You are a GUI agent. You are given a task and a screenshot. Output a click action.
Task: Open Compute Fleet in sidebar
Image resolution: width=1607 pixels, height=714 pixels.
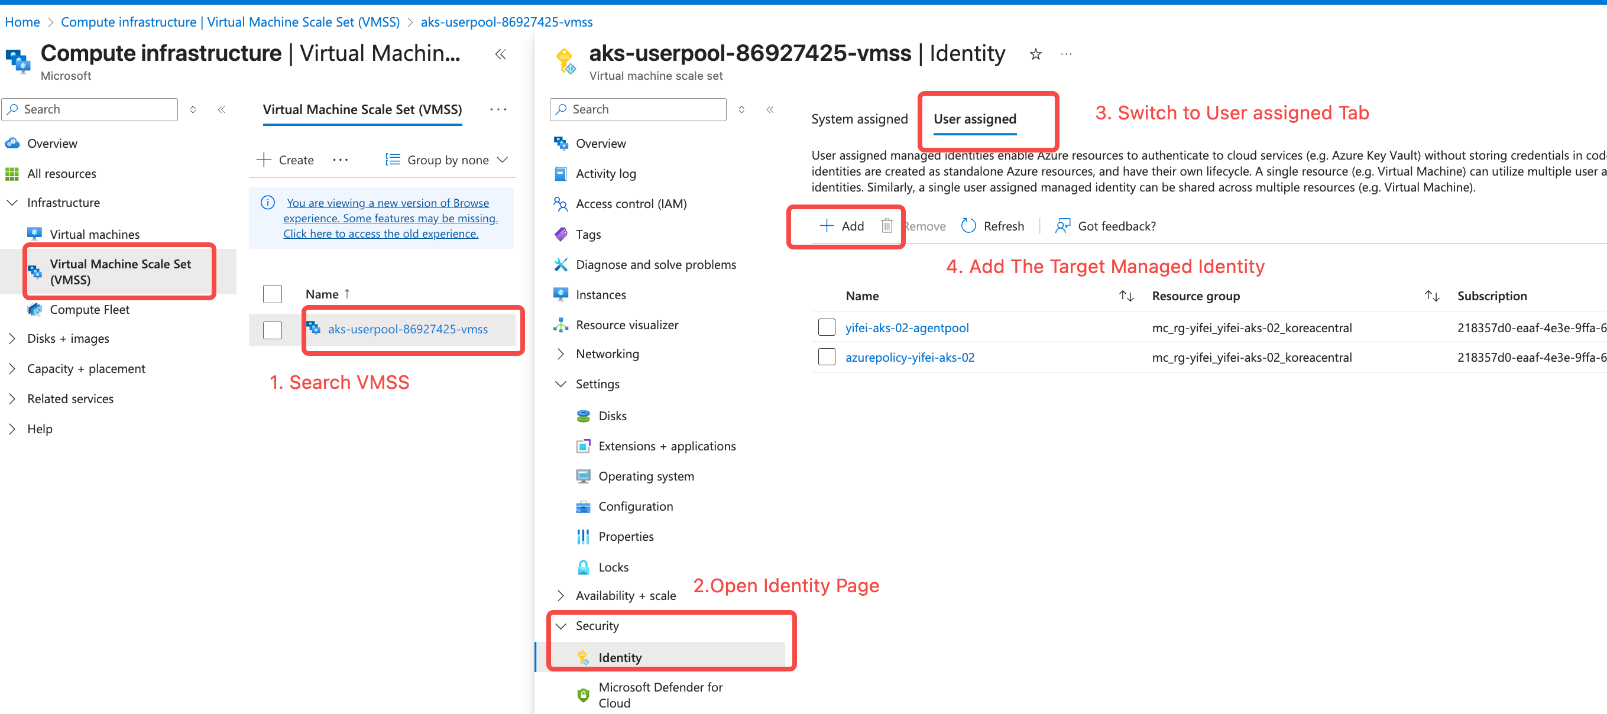(89, 309)
